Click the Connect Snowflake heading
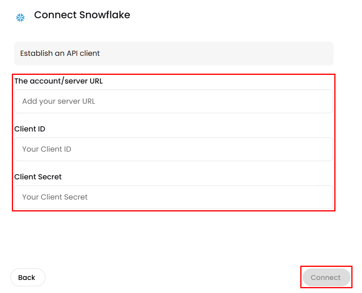Image resolution: width=362 pixels, height=293 pixels. tap(82, 15)
